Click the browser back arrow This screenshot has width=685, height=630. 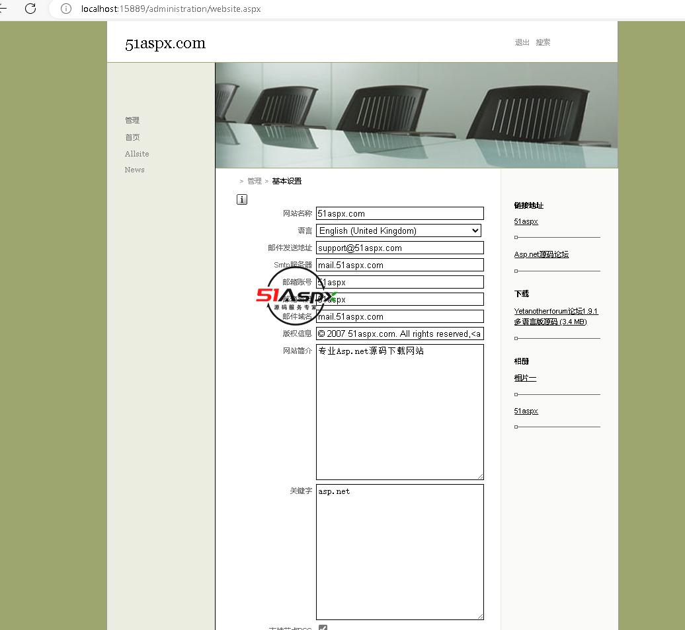coord(3,9)
